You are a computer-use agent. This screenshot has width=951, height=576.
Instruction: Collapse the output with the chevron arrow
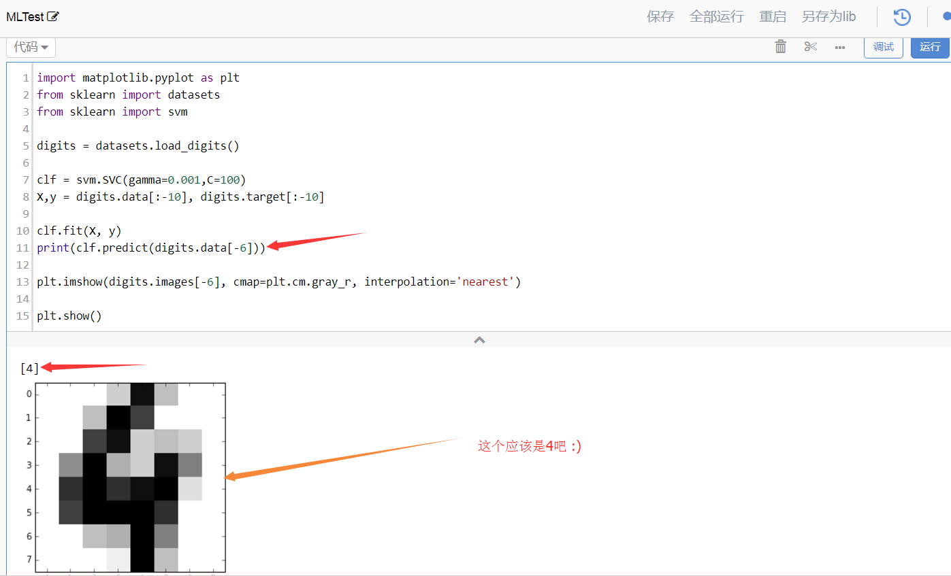pyautogui.click(x=479, y=339)
